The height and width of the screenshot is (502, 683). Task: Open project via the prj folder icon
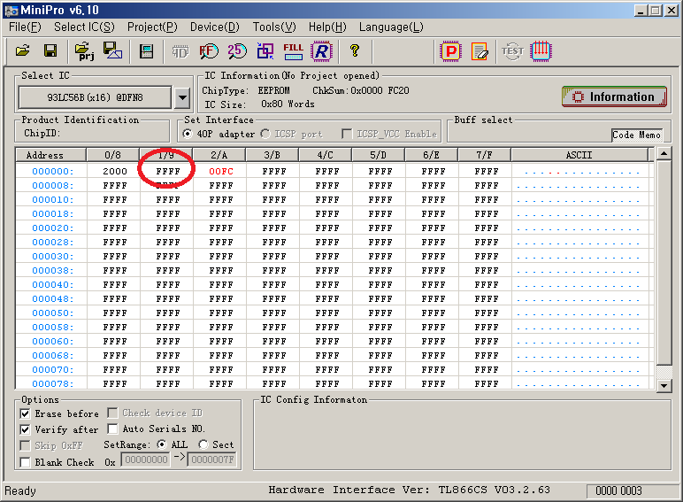point(84,51)
